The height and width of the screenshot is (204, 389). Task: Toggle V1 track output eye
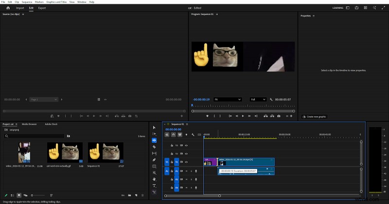coord(186,162)
